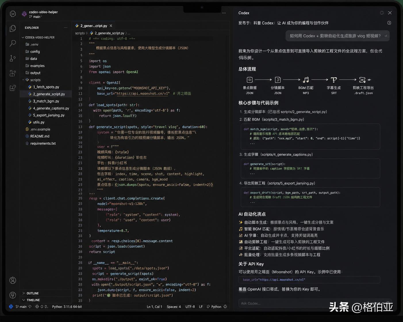Click the remote indicator icon in the status bar
Screen dimensions: 403x322
(11, 307)
